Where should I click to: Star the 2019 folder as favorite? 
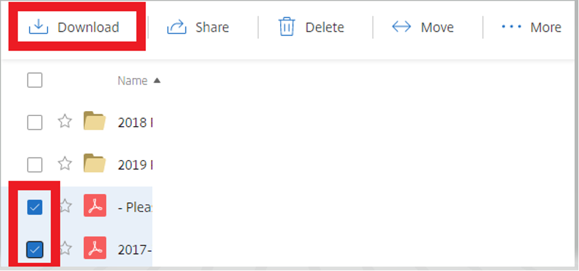(x=65, y=164)
